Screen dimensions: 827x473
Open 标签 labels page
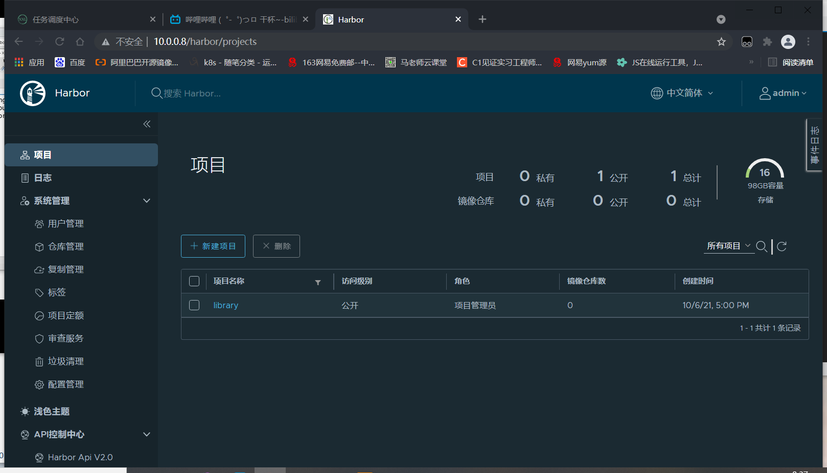[x=57, y=292]
